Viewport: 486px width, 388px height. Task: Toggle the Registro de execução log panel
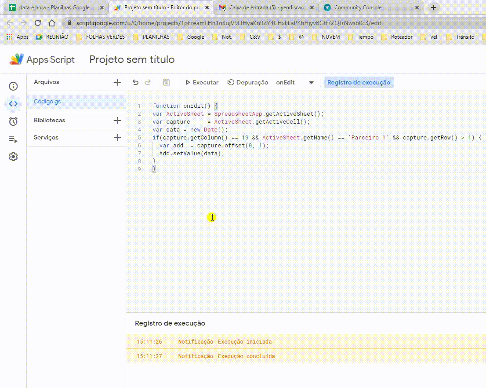pos(359,82)
